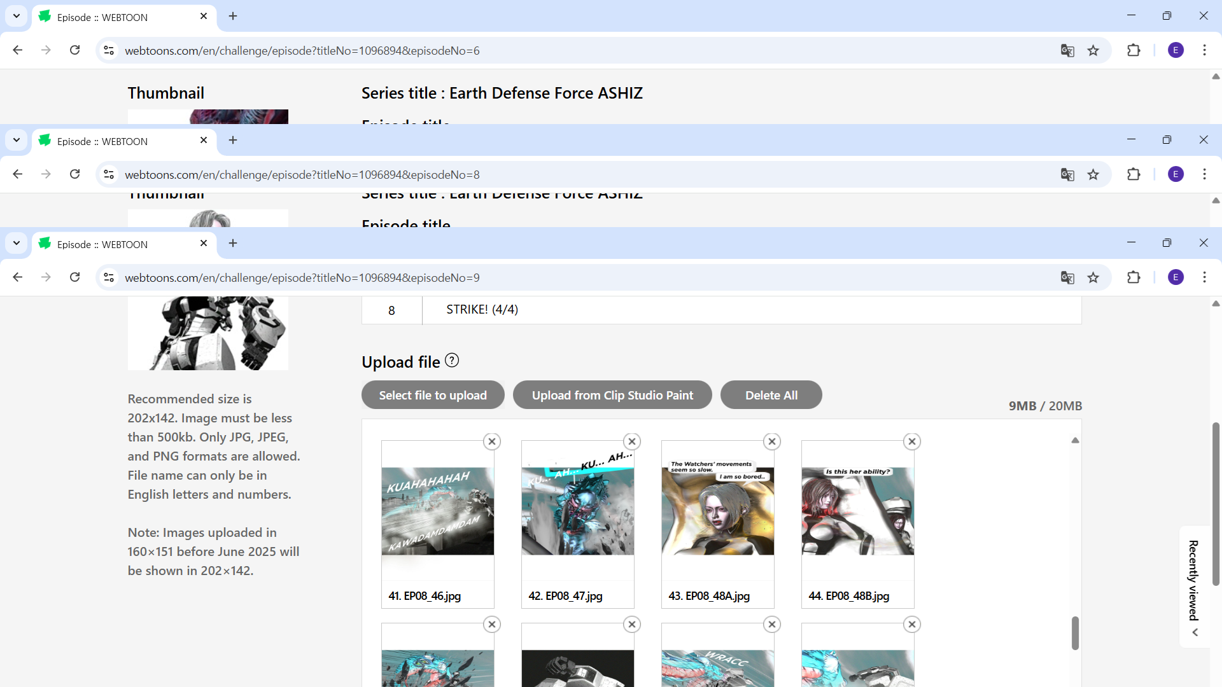
Task: Open the Chrome menu in the episodeNo=8 window
Action: pos(1204,174)
